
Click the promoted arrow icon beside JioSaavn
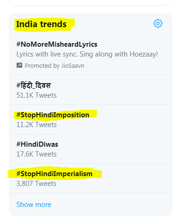19,65
